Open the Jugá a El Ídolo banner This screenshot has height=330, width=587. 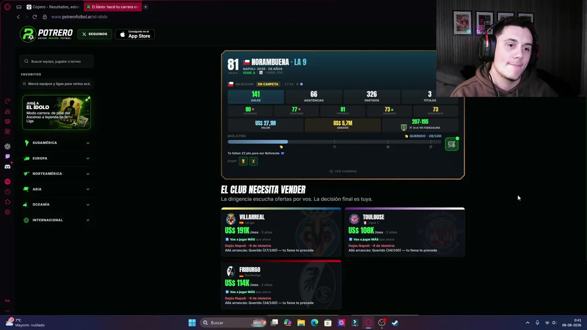coord(56,112)
